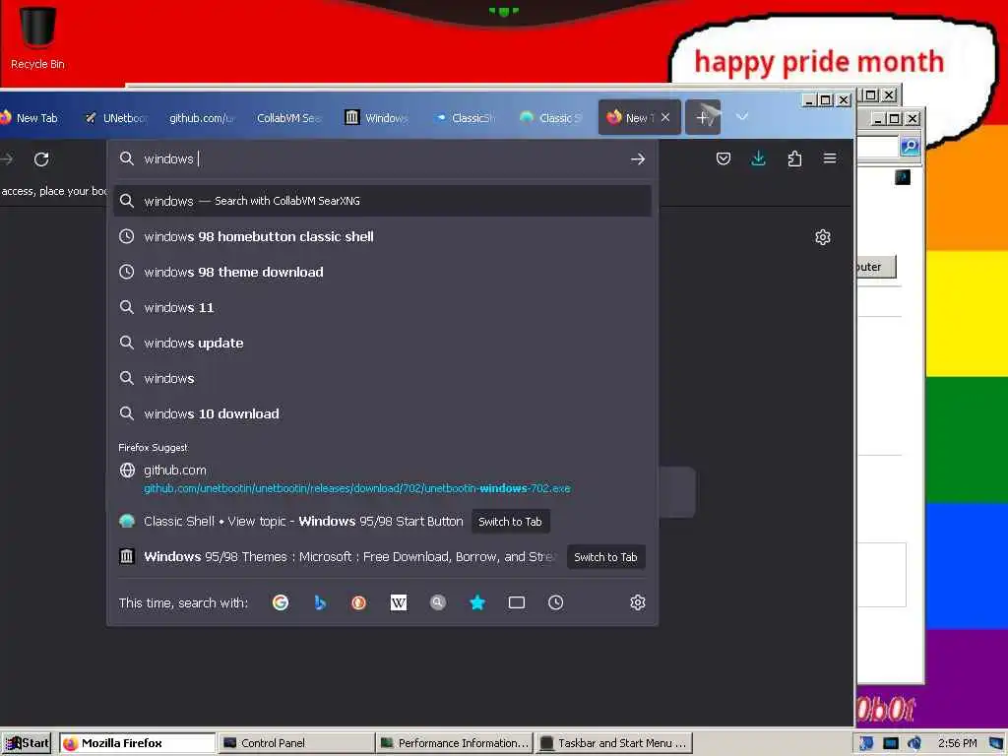Open search settings gear in dropdown
This screenshot has height=756, width=1008.
pos(637,602)
